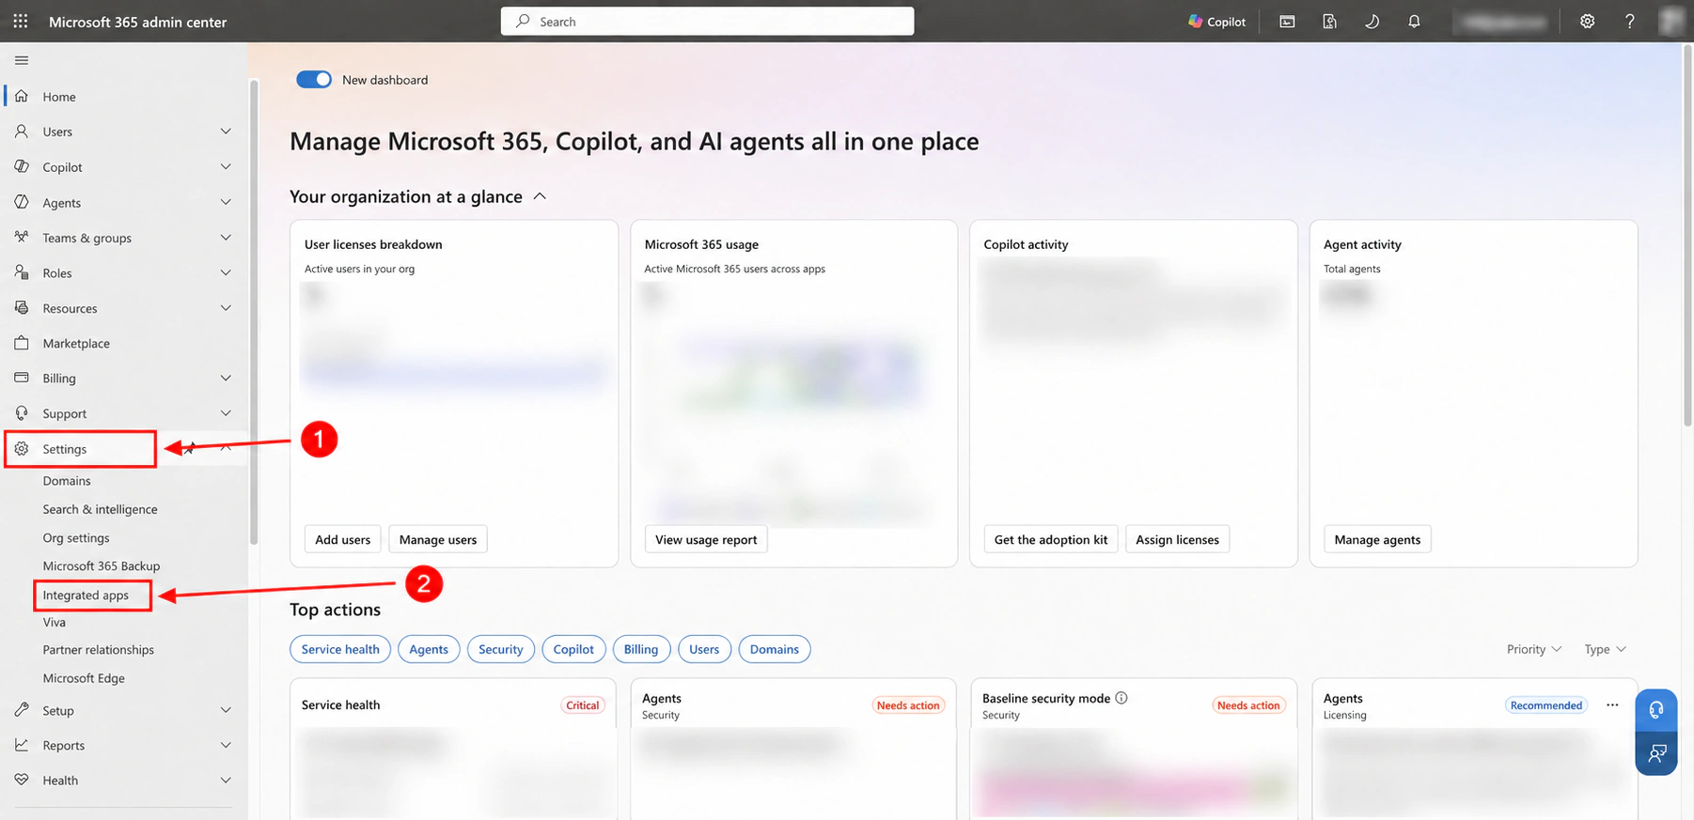1694x820 pixels.
Task: Click the Marketplace bag icon
Action: [22, 343]
